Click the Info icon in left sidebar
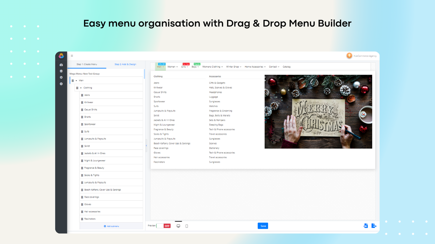 pyautogui.click(x=61, y=84)
